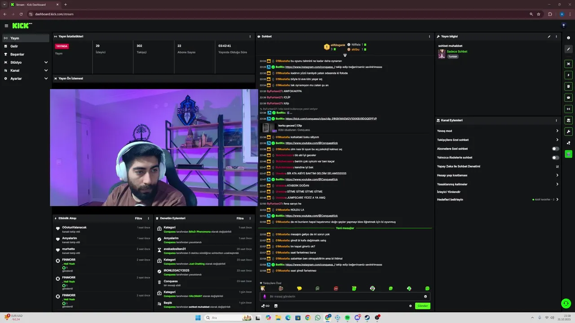
Task: Open Yapay Zeka ile Sohbet Denetimi external link
Action: 557,166
